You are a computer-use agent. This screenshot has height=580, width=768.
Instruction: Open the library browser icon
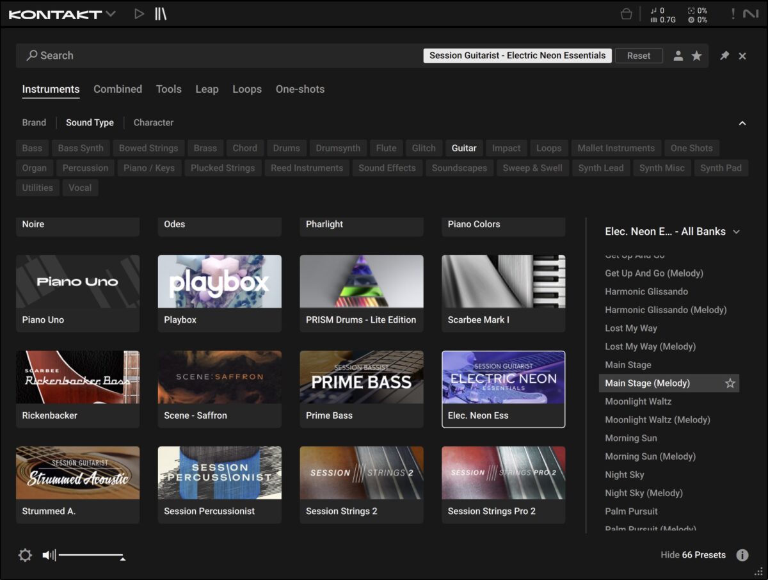coord(161,14)
